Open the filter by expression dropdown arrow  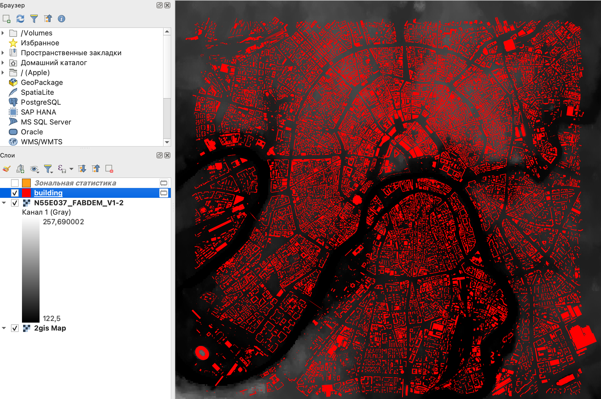click(x=71, y=169)
